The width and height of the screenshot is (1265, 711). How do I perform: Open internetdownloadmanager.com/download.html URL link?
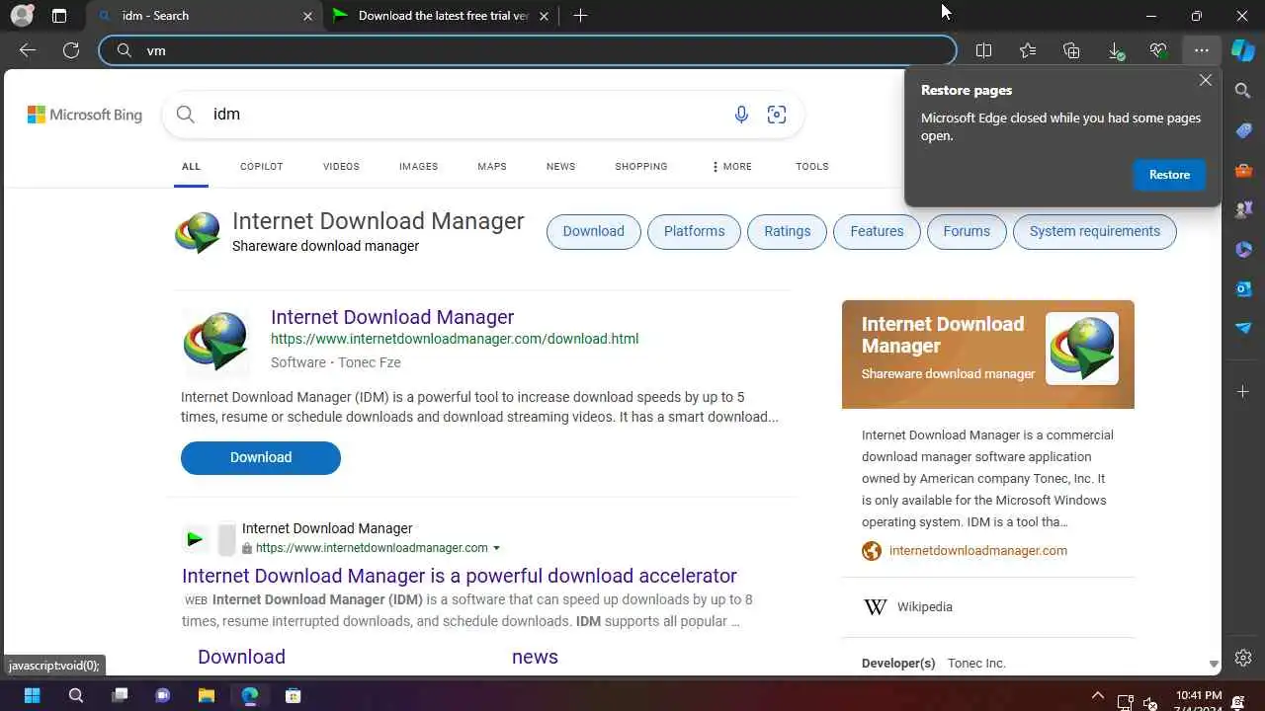click(x=455, y=339)
